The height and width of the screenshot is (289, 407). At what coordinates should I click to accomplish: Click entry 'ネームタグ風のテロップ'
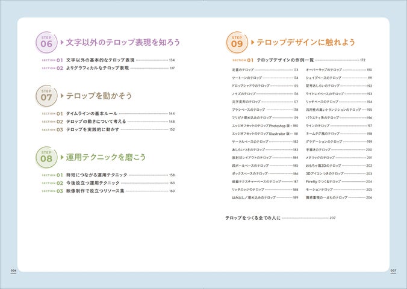323,134
